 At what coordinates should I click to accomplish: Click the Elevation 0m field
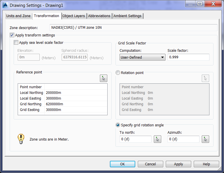(29, 57)
